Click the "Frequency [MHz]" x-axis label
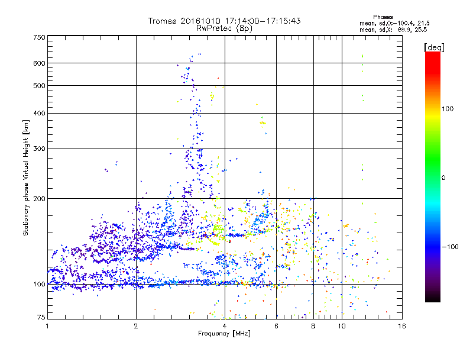Viewport: 473px width, 355px height. coord(224,334)
